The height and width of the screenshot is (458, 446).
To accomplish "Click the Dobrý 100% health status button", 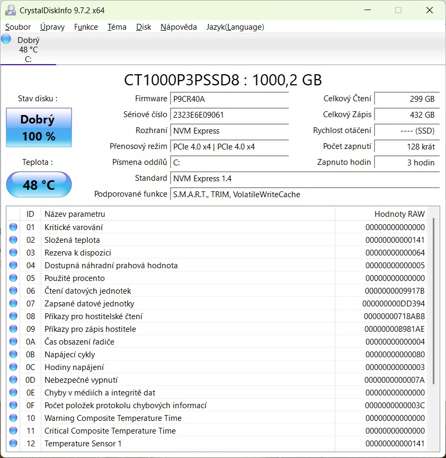I will (x=38, y=127).
